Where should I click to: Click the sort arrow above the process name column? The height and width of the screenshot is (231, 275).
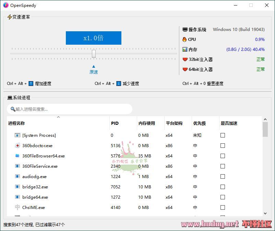[x=58, y=117]
